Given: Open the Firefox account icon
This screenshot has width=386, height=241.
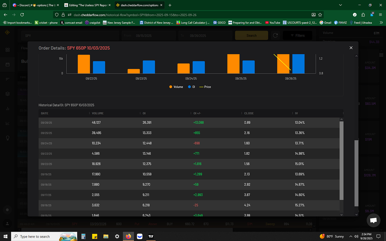Looking at the screenshot, I should (x=355, y=15).
